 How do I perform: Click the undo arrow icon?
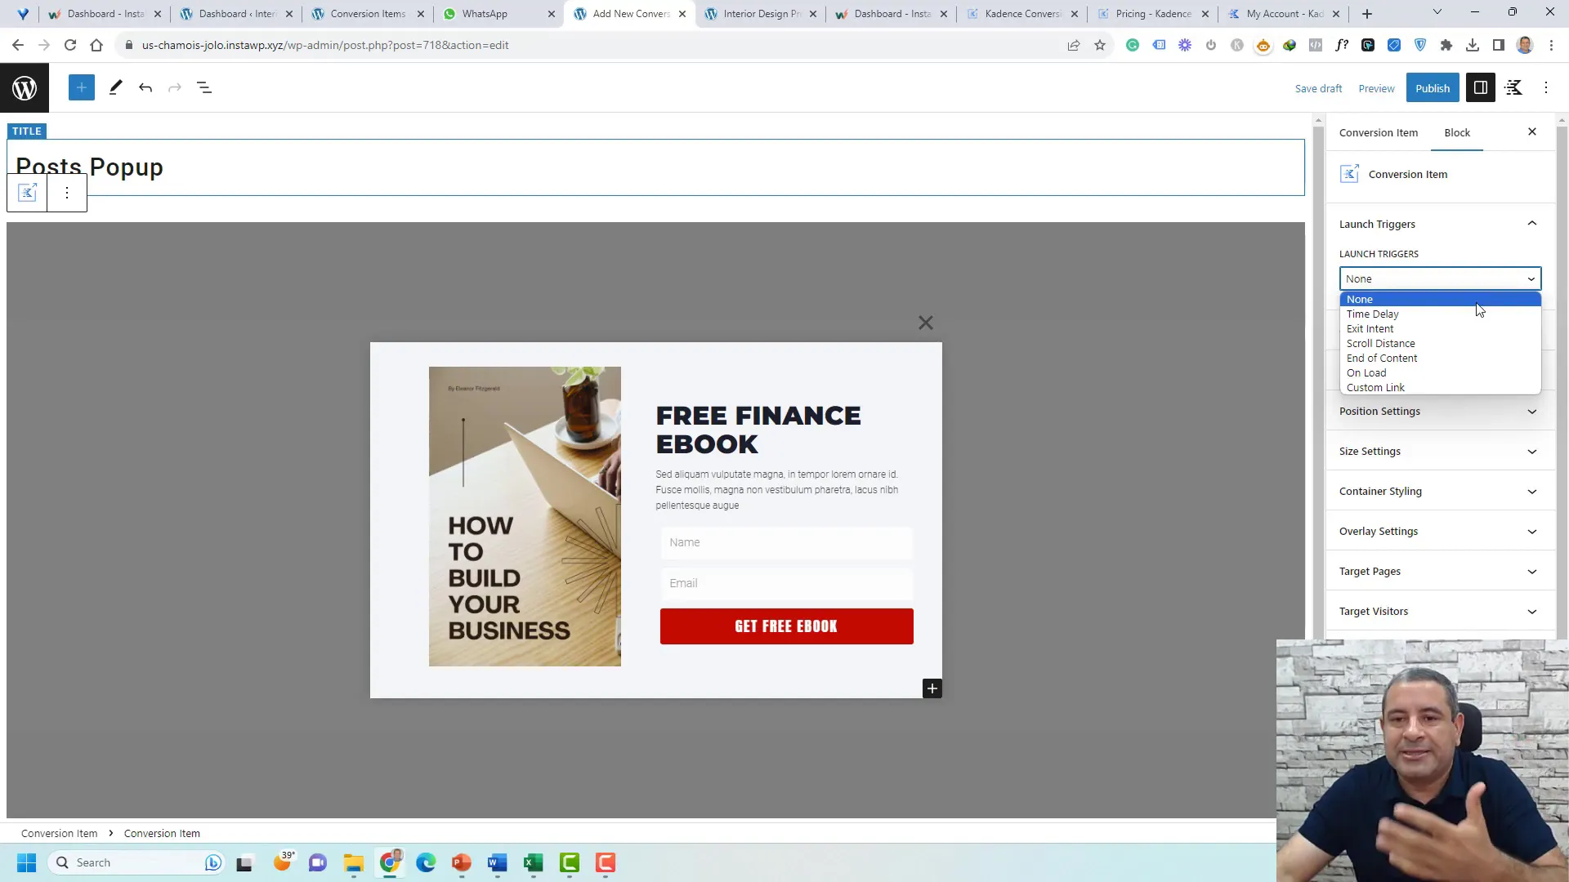point(145,87)
